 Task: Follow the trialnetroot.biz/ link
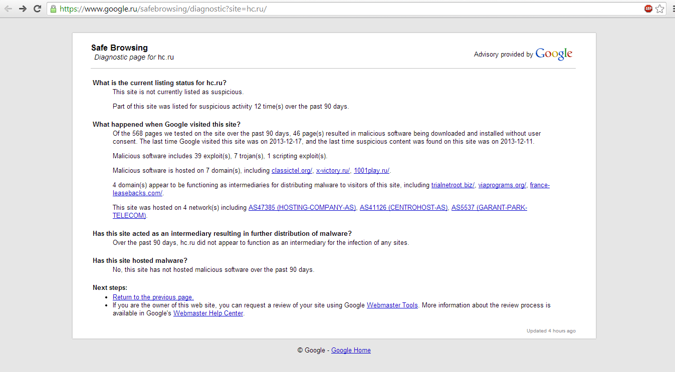pos(453,185)
